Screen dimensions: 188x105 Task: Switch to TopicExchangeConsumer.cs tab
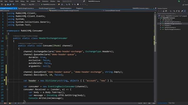coord(26,8)
